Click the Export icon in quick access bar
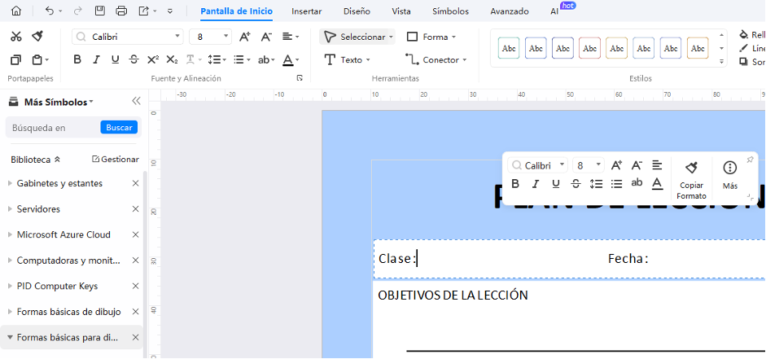Screen dimensions: 766x359 pyautogui.click(x=143, y=11)
